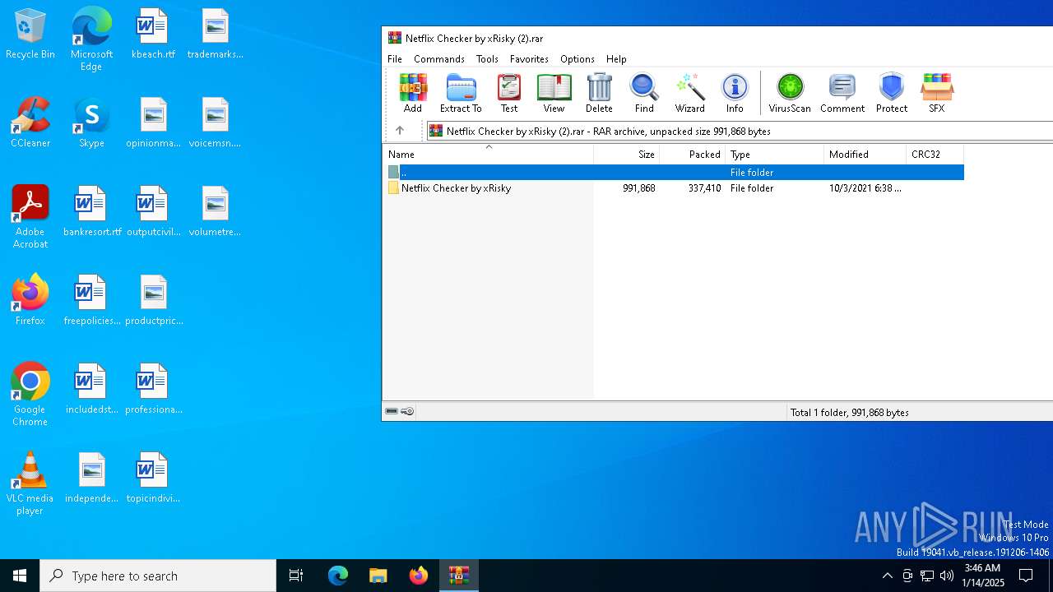This screenshot has width=1053, height=592.
Task: Select the VLC media player desktop icon
Action: [30, 483]
